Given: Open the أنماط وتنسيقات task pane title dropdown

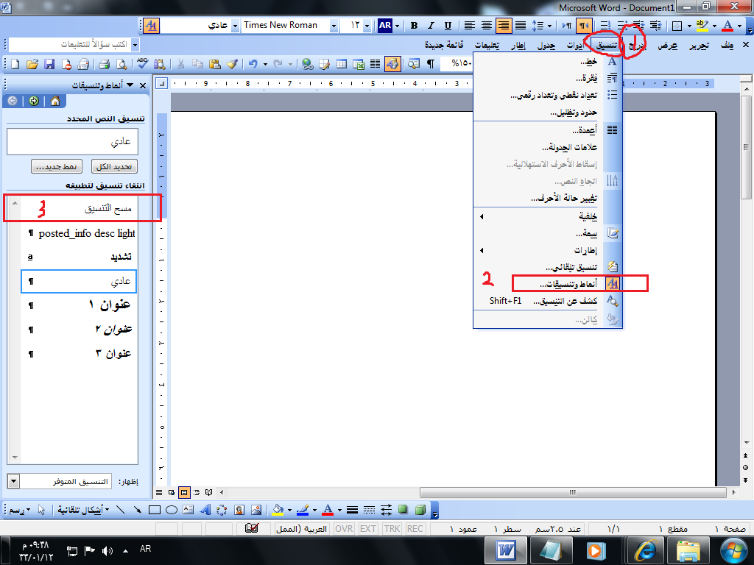Looking at the screenshot, I should click(130, 85).
